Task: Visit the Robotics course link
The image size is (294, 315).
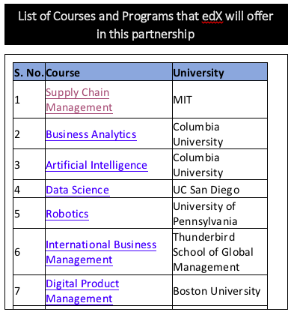Action: click(67, 214)
